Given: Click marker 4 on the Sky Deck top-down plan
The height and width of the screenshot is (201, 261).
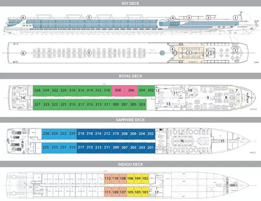Looking at the screenshot, I should coord(172,49).
